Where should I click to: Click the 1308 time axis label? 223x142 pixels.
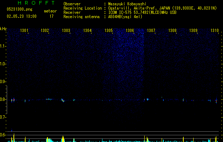(172, 30)
